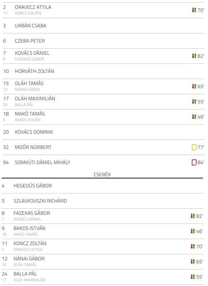
Task: Click substitution arrows beside Makó Tamás starter
Action: [x=194, y=116]
